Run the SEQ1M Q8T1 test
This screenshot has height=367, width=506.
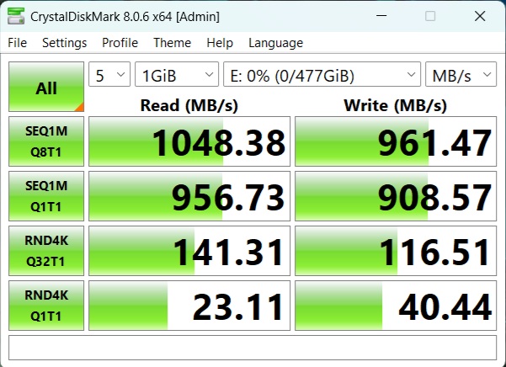point(46,141)
